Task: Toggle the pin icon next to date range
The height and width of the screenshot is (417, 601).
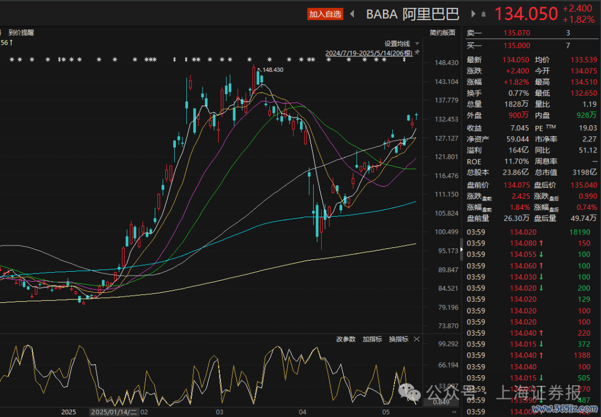Action: (417, 52)
